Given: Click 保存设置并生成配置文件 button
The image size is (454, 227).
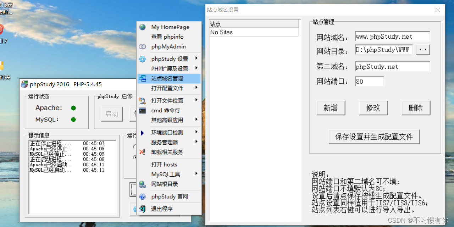Looking at the screenshot, I should [x=374, y=137].
